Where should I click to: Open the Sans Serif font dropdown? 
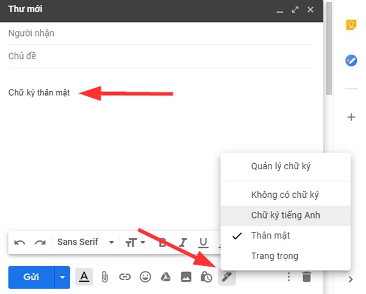tap(85, 242)
